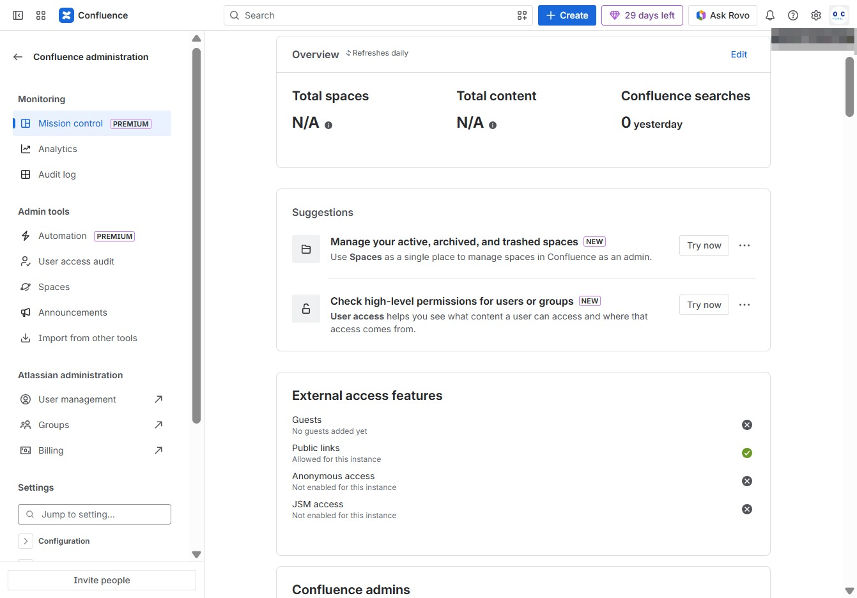The width and height of the screenshot is (857, 598).
Task: Click the Anonymous access disabled status icon
Action: [747, 481]
